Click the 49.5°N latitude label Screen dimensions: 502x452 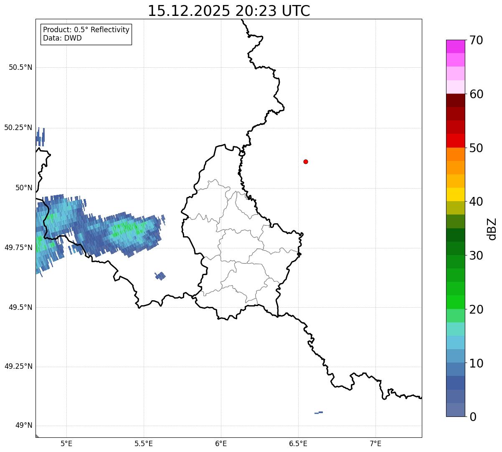click(20, 307)
